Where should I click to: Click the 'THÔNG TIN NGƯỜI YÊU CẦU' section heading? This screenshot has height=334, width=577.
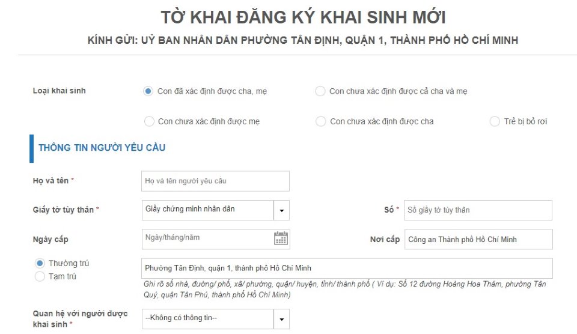[x=102, y=148]
